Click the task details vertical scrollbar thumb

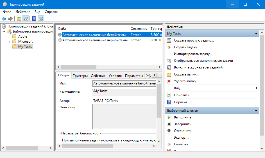pos(158,100)
